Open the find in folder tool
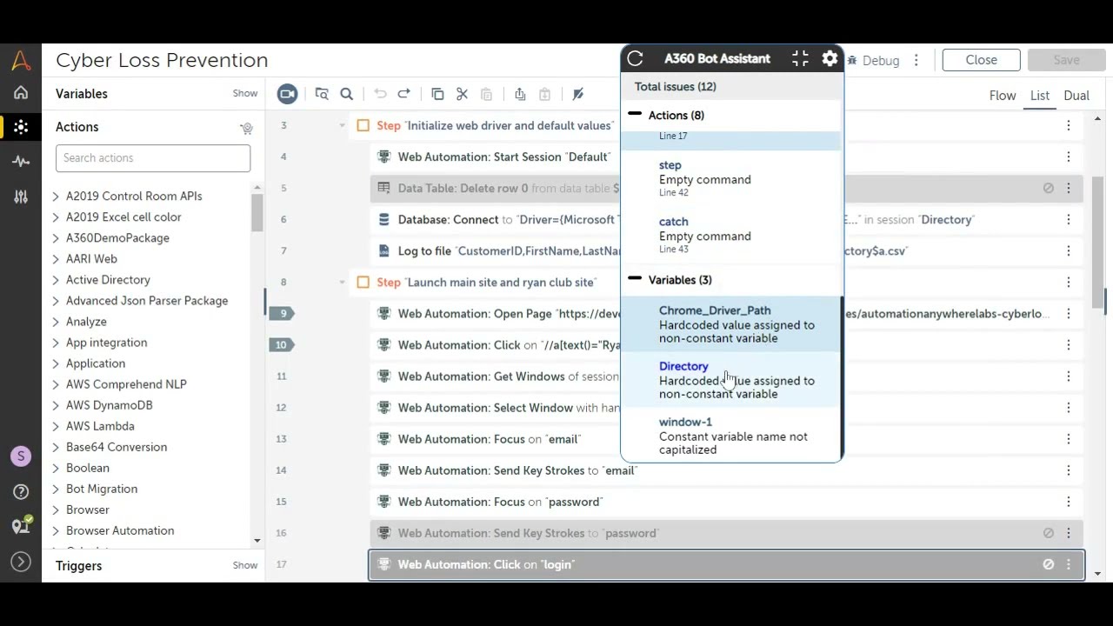 (322, 94)
